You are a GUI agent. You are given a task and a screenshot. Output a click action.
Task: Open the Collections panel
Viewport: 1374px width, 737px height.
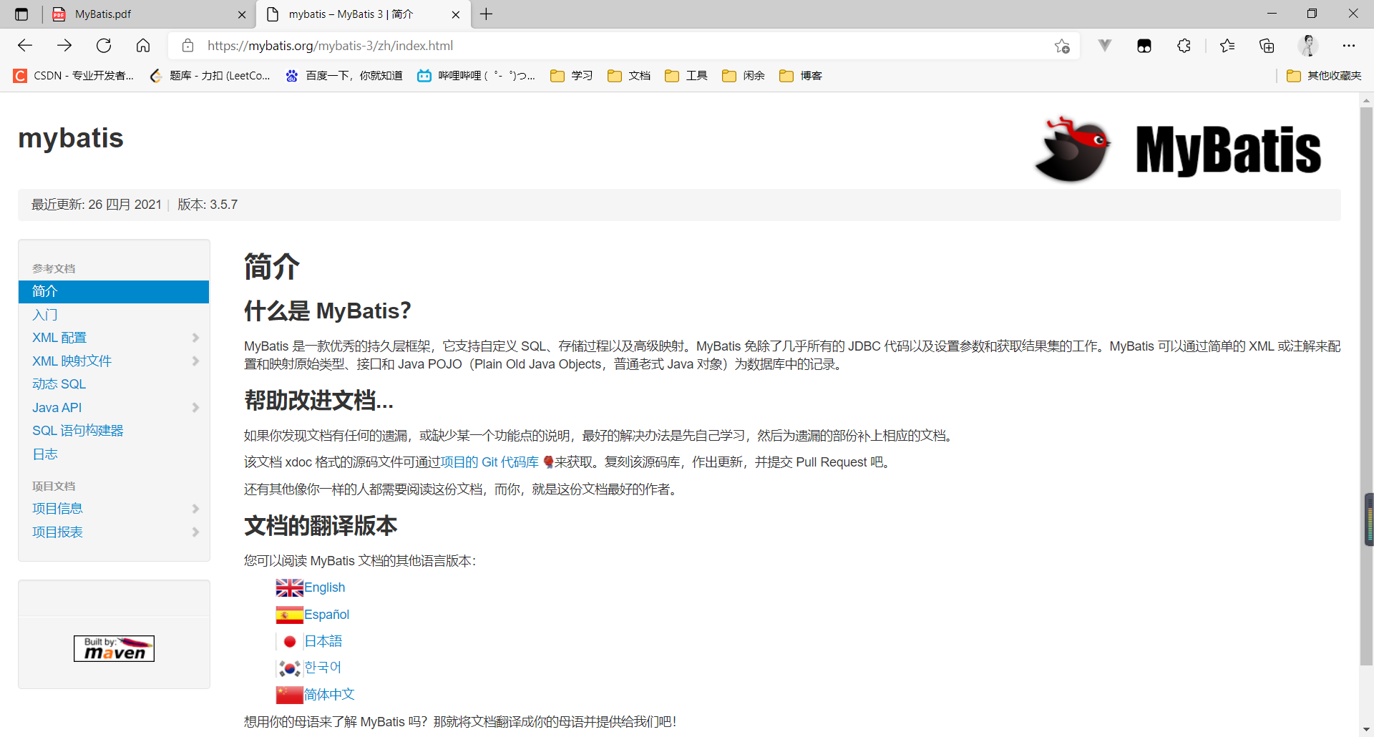(1267, 45)
